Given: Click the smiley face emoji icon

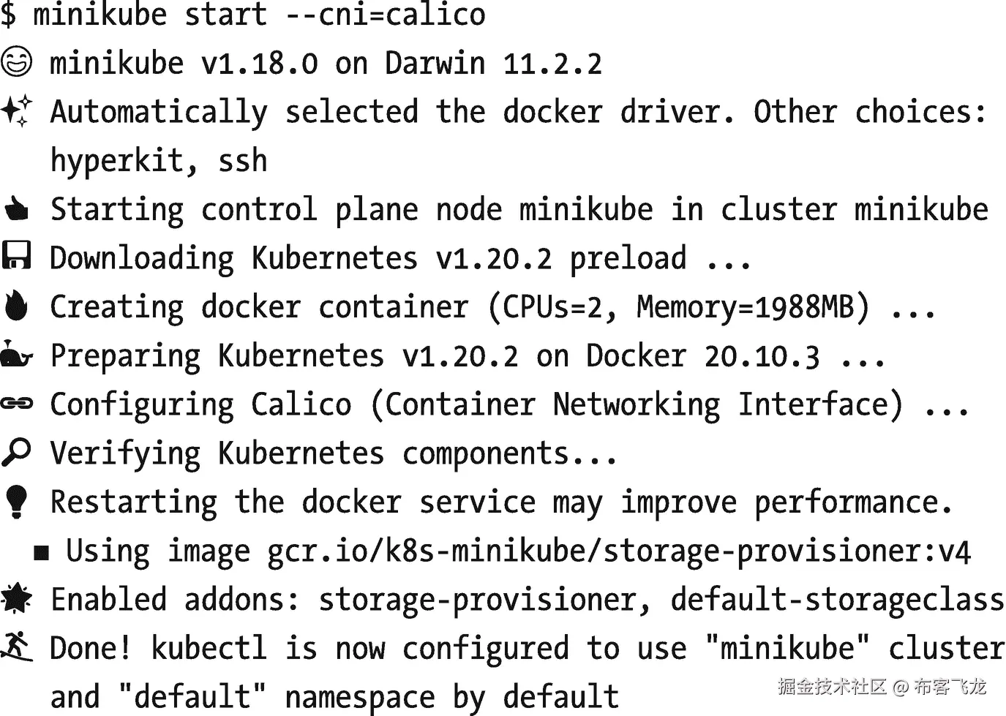Looking at the screenshot, I should click(16, 61).
